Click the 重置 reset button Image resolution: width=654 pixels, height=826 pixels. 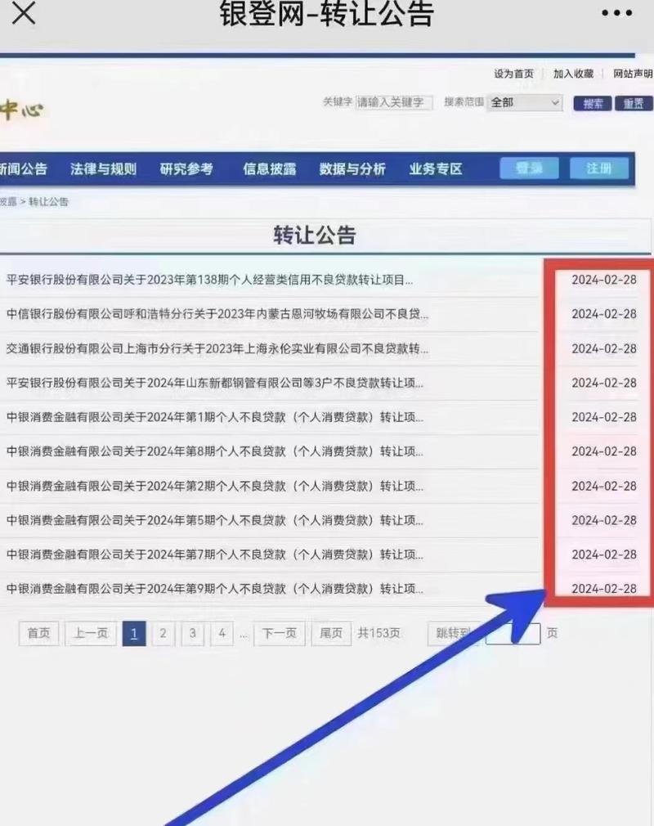[x=632, y=103]
